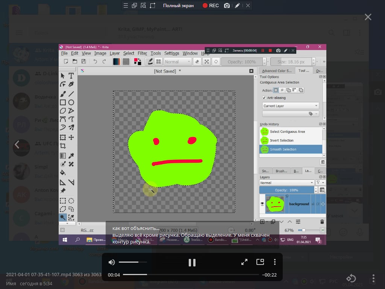Click the Bandicam REC button

tap(211, 5)
